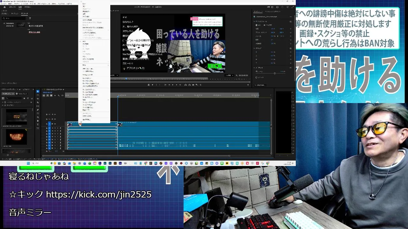Select the Slip tool
Viewport: 408px width, 229px height.
(38, 106)
